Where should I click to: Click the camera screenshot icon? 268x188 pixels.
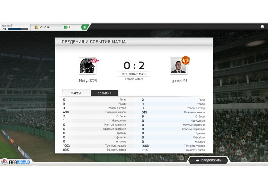262,26
